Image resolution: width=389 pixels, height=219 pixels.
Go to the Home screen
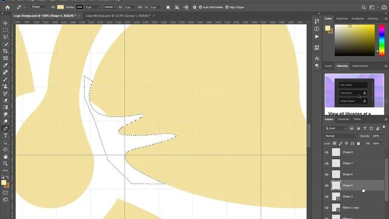tap(7, 7)
